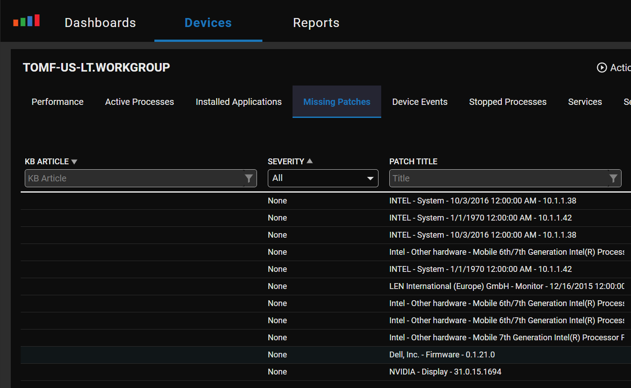Switch to the Device Events tab
The height and width of the screenshot is (388, 631).
tap(420, 102)
